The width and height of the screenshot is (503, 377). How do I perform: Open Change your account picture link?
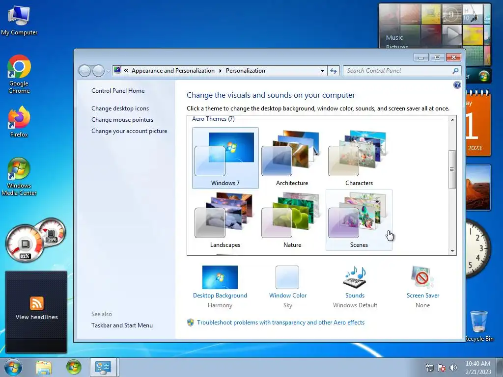[129, 131]
